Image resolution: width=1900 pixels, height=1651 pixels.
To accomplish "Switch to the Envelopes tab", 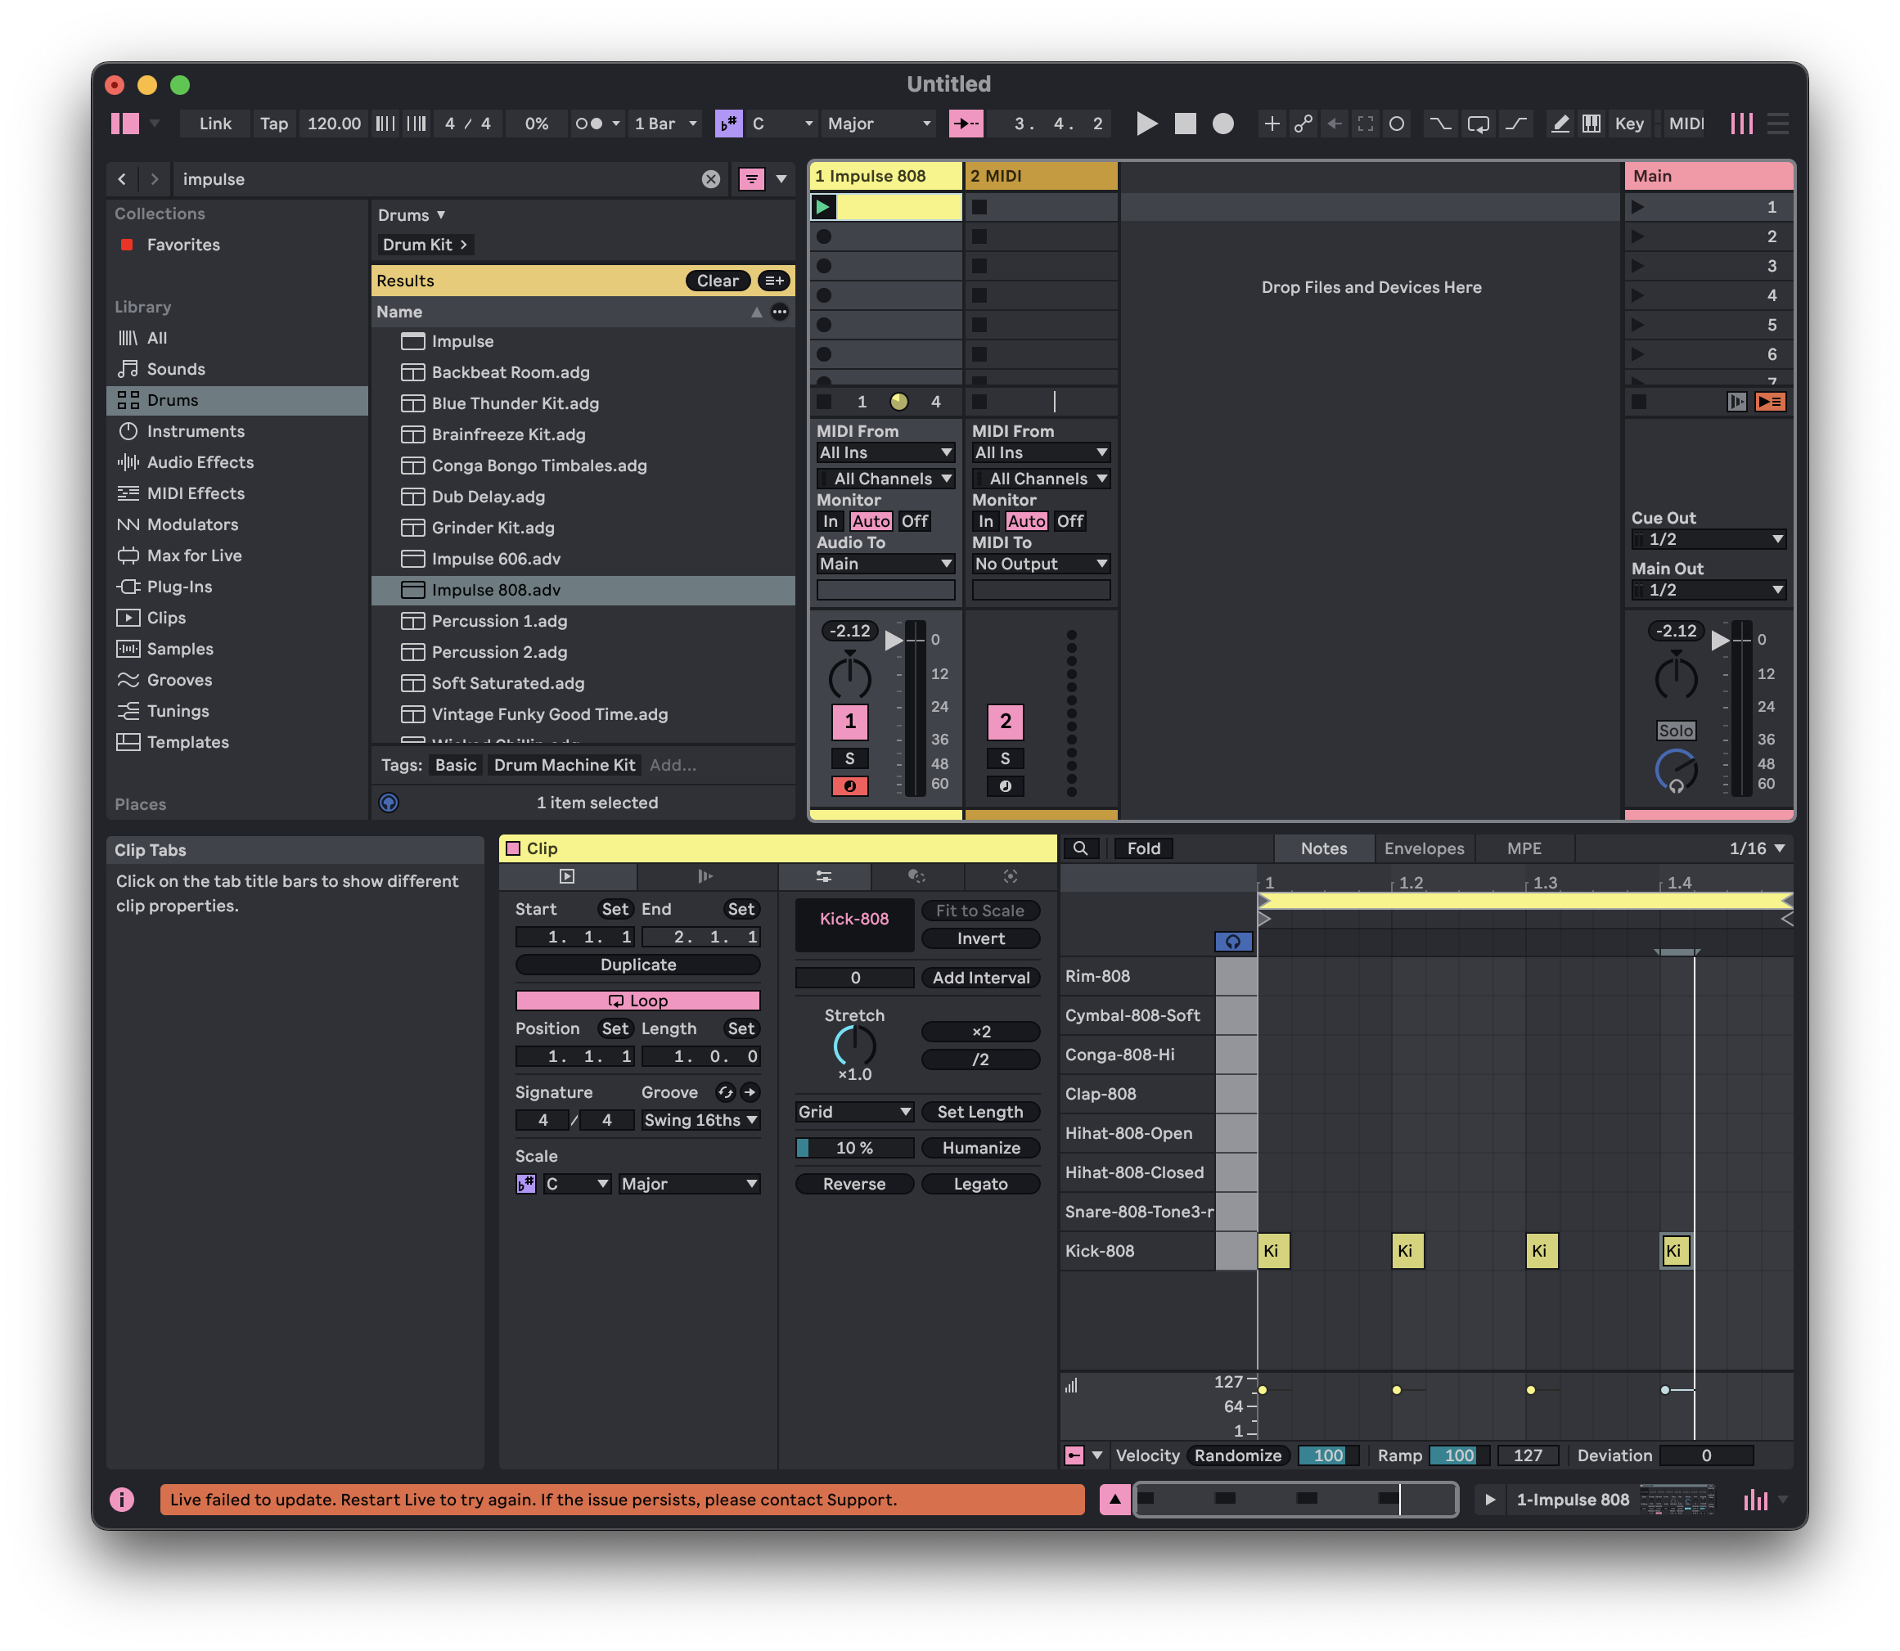I will tap(1424, 848).
